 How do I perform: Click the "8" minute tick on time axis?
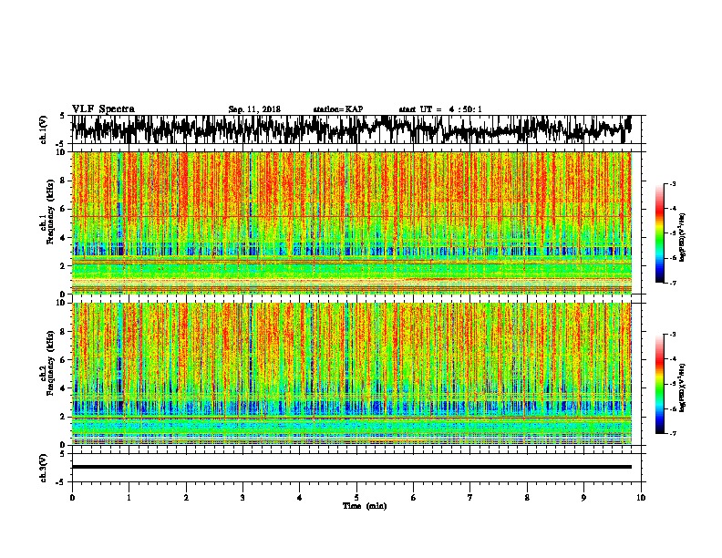pos(527,498)
